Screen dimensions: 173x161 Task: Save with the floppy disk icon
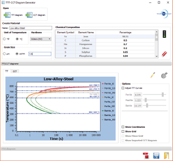coord(156,156)
